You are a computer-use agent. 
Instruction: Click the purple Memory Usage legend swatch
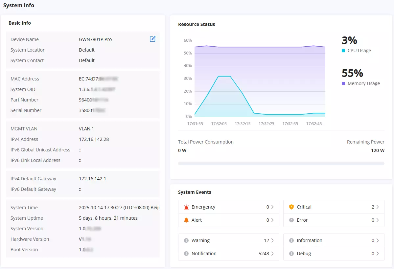pyautogui.click(x=343, y=83)
